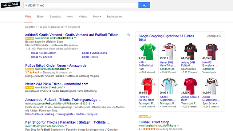Expand the arrow next to www.kindertrikot.com/
Screen dimensions: 233x131
pyautogui.click(x=64, y=87)
